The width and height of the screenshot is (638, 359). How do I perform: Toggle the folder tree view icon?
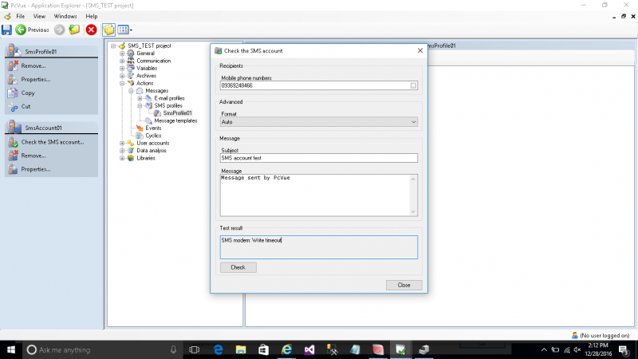(x=108, y=30)
